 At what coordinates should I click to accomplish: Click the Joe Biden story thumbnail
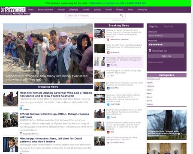[x=100, y=86]
